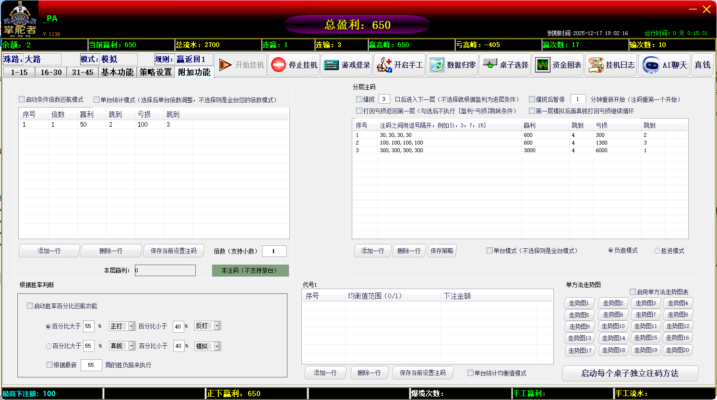Switch to the 基本功能 tab
This screenshot has width=717, height=400.
pyautogui.click(x=117, y=72)
